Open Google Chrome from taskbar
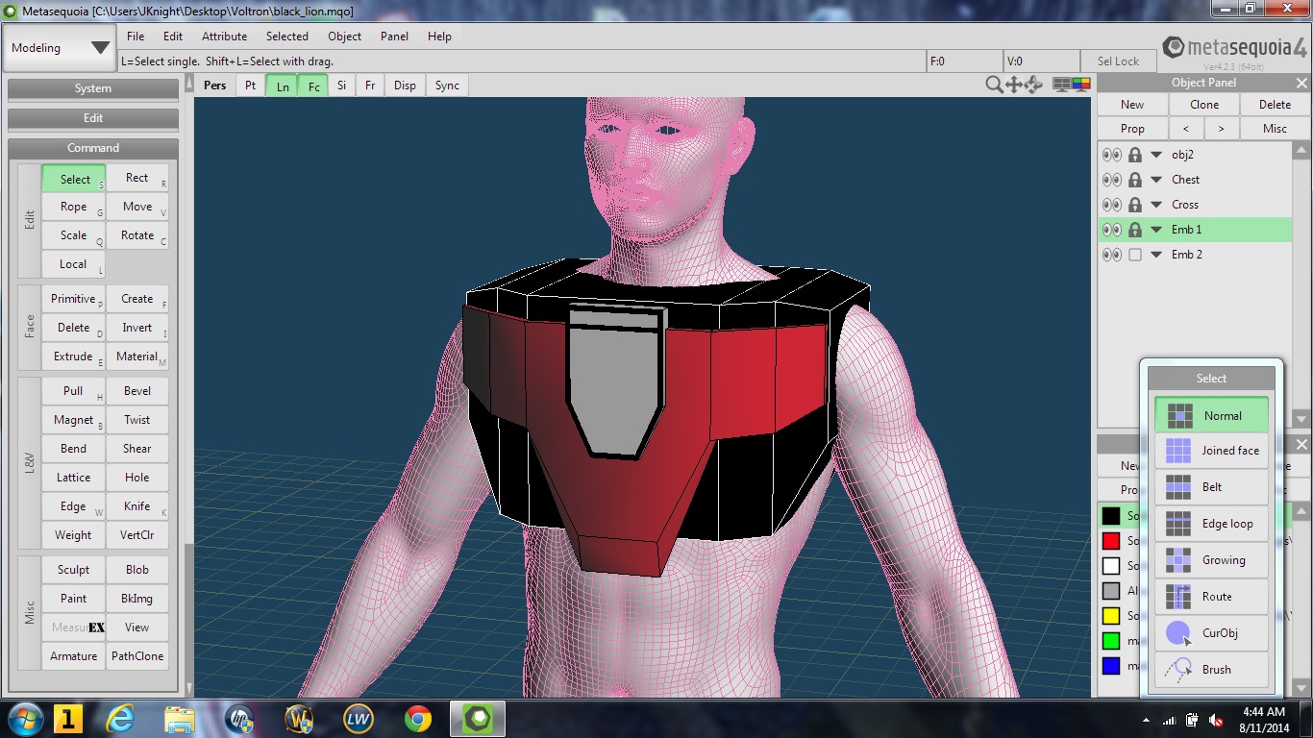This screenshot has height=738, width=1313. pyautogui.click(x=417, y=719)
